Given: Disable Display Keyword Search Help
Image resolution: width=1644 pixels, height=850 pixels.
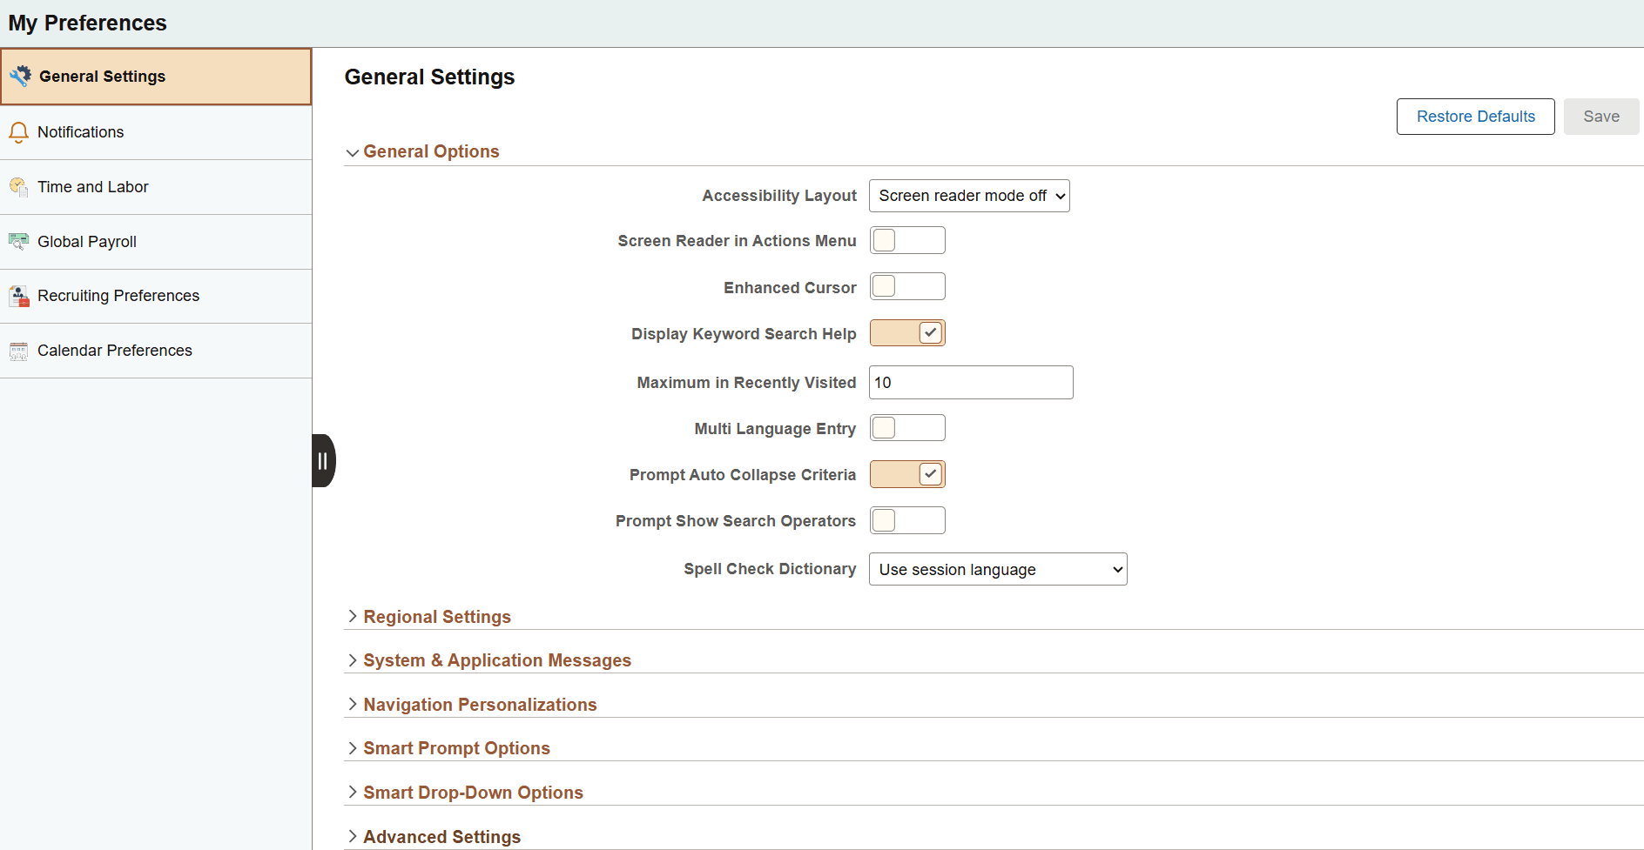Looking at the screenshot, I should tap(907, 332).
